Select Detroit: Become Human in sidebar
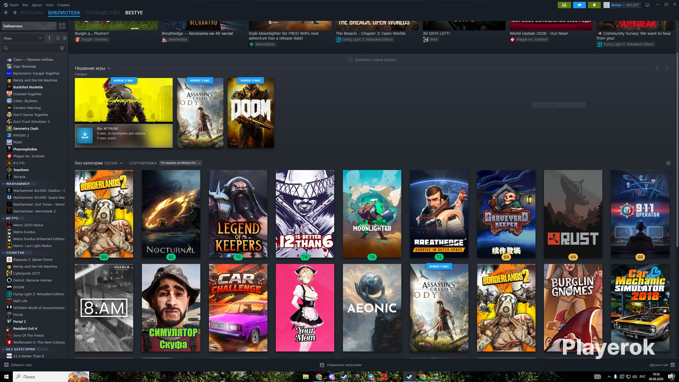The height and width of the screenshot is (382, 679). 32,280
